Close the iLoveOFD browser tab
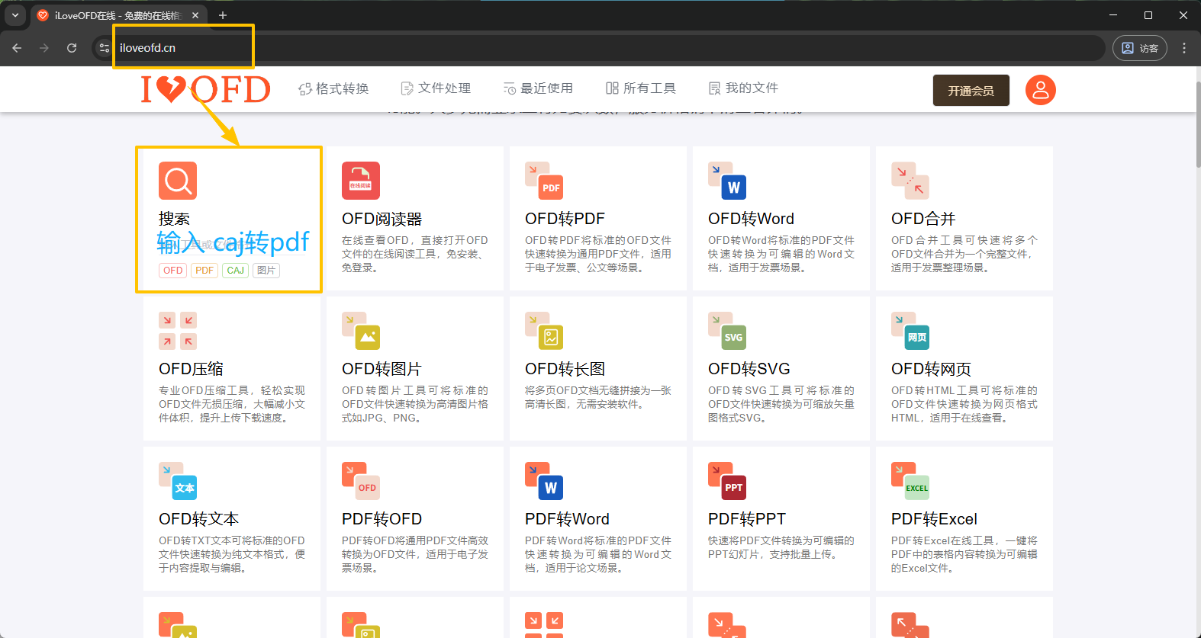 coord(195,15)
